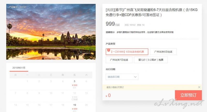Screen dimensions: 207x112
Task: Click the 五 weekday column header
Action: [x=75, y=75]
